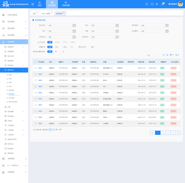Expand the 轮转指标 submenu chevron
Viewport: 185px width, 183px height.
point(23,65)
